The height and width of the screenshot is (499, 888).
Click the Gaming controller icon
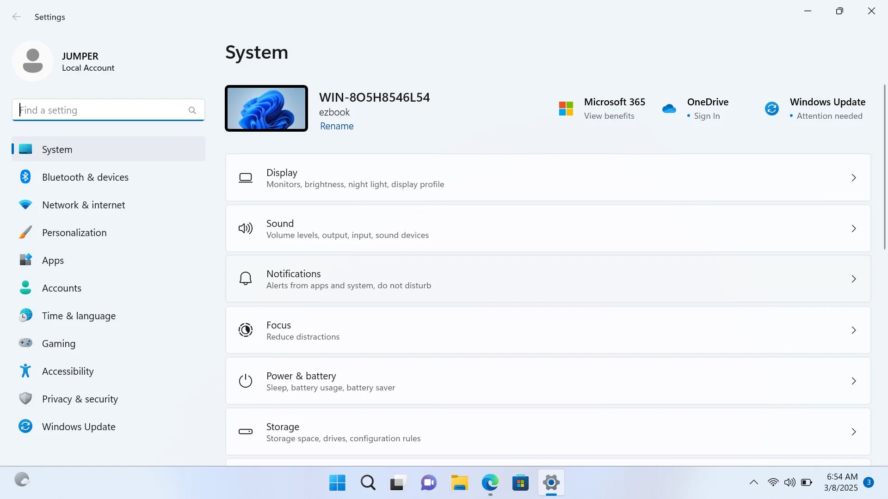[25, 343]
